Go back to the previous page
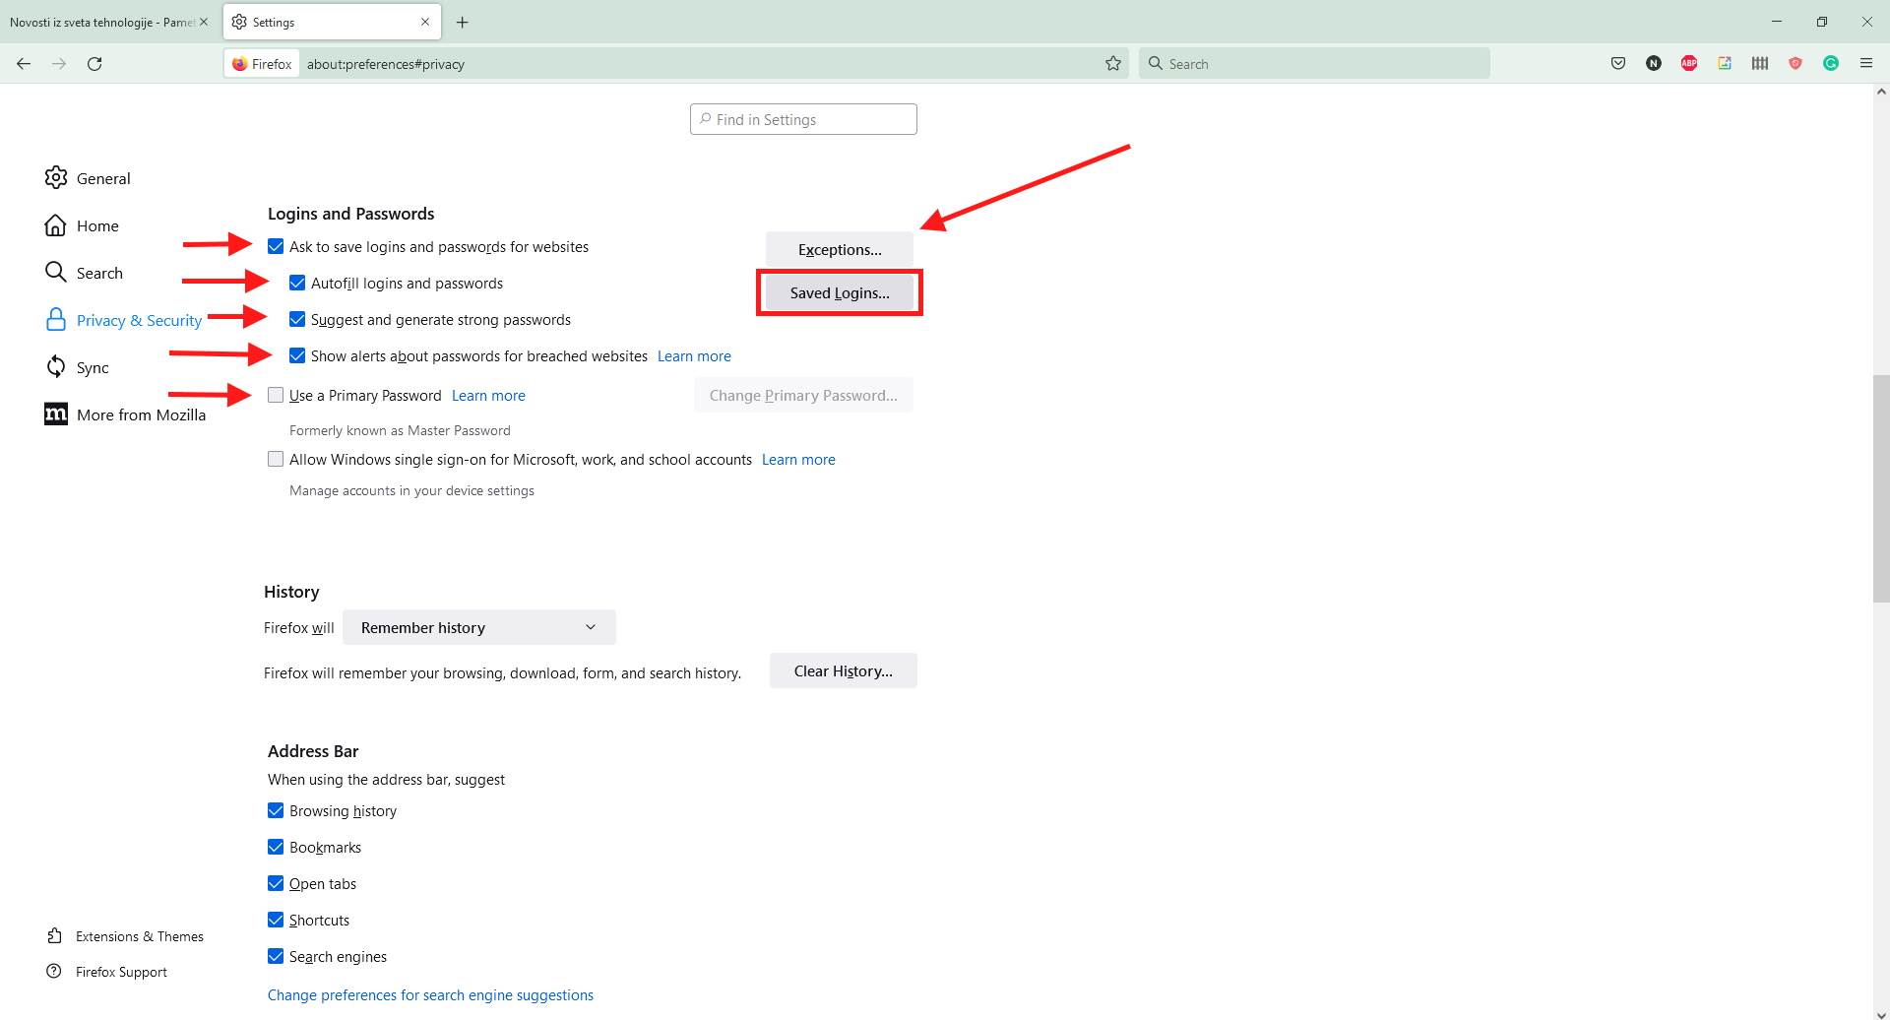 coord(24,63)
